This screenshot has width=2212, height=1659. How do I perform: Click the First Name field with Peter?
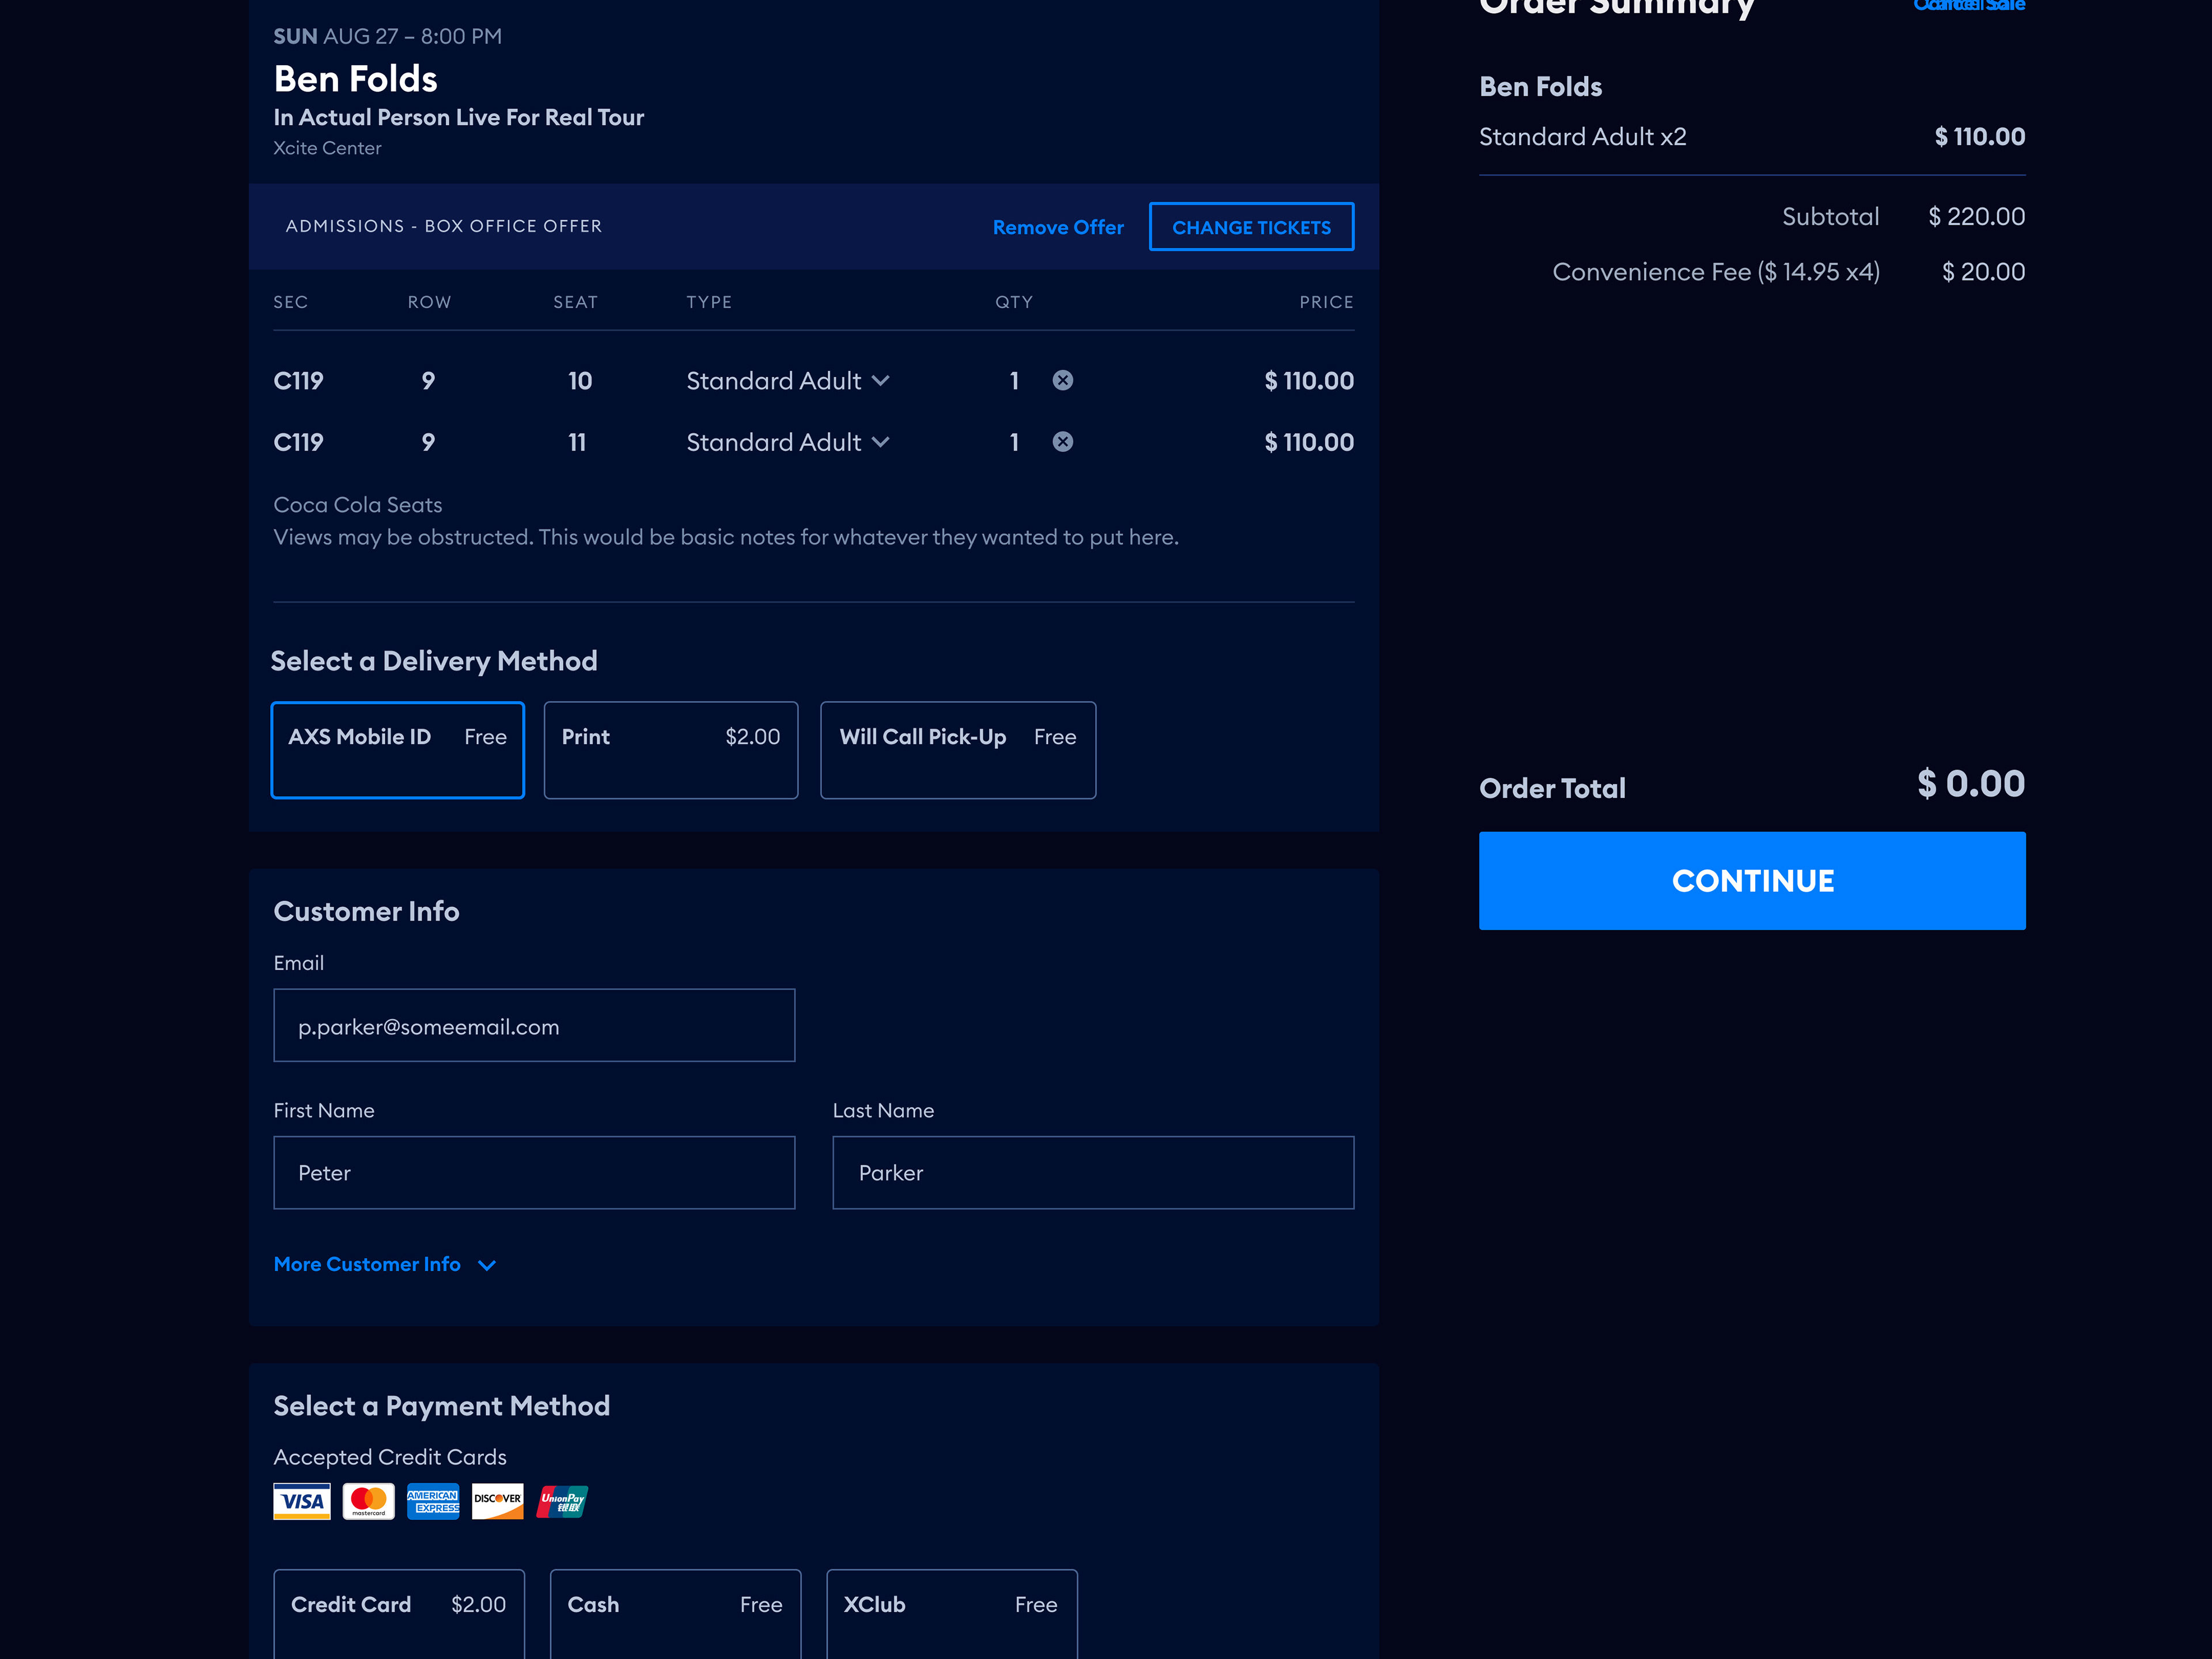point(534,1173)
